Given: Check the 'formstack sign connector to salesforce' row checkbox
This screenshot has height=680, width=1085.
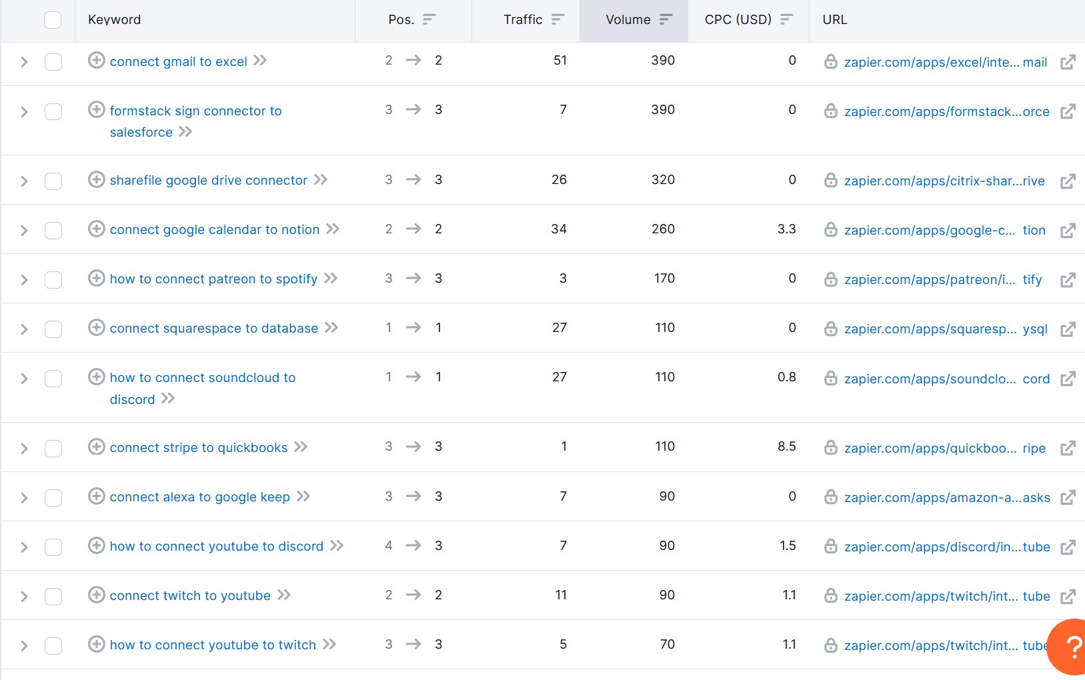Looking at the screenshot, I should [x=53, y=111].
